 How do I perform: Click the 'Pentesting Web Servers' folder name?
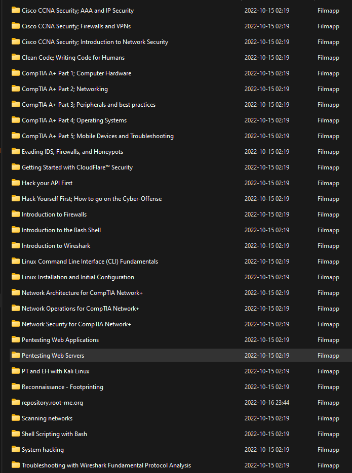(53, 356)
